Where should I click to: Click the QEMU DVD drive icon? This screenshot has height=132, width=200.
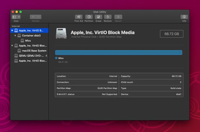[x=16, y=56]
